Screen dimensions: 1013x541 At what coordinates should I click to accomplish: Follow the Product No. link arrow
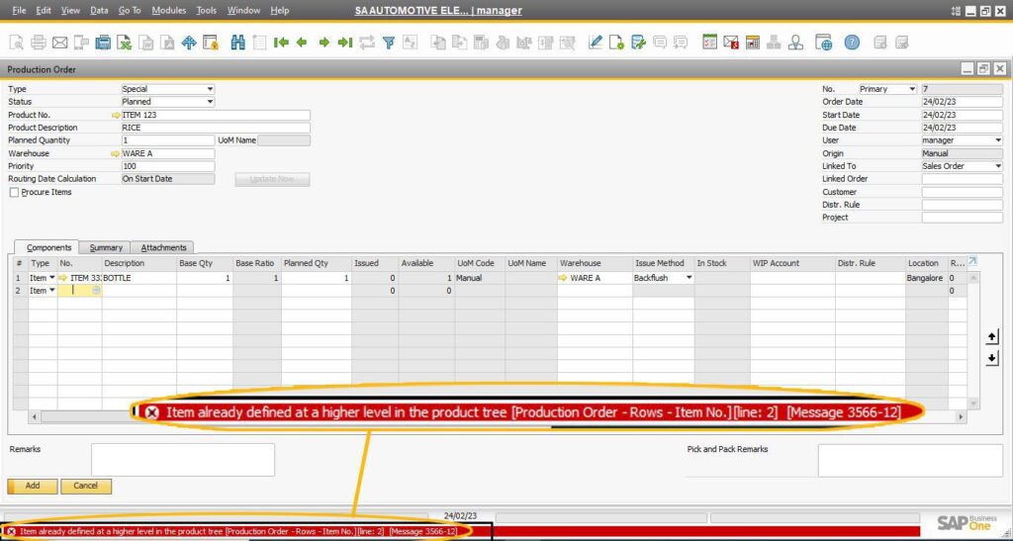117,115
